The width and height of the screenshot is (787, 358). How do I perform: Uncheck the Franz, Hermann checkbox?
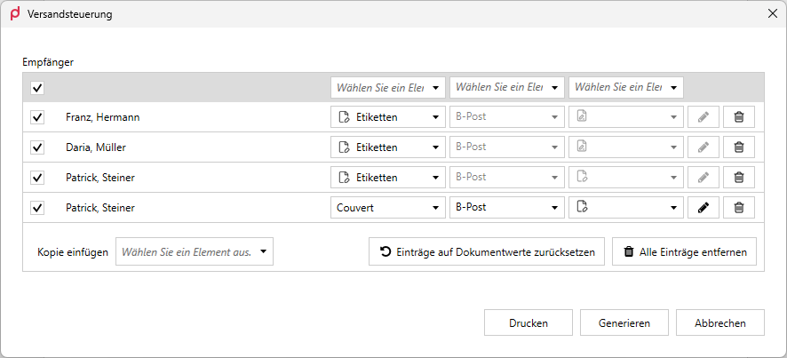(37, 117)
